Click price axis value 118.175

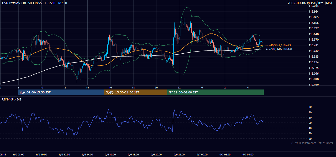click(313, 68)
